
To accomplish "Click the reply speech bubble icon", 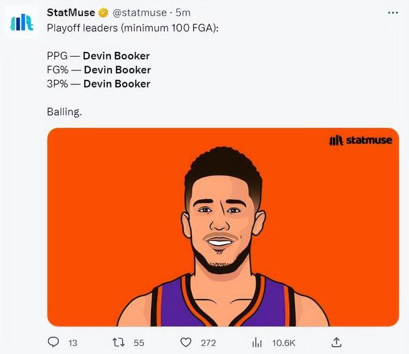I will [x=54, y=342].
